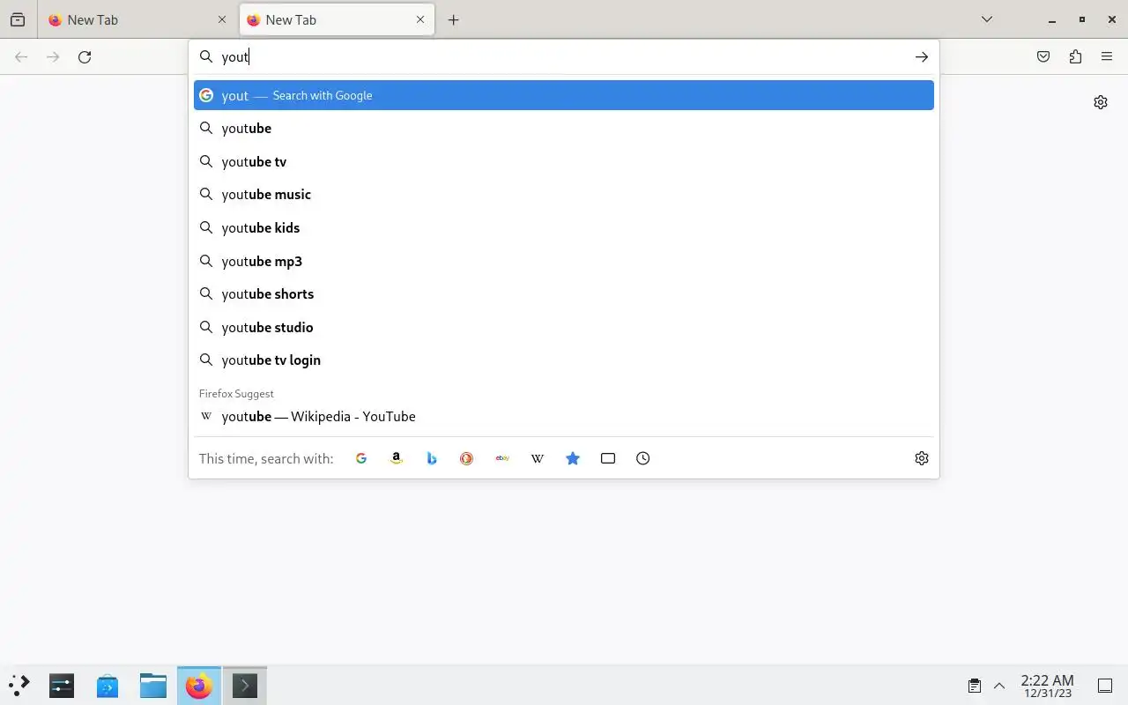Open System Settings from taskbar
Viewport: 1128px width, 705px height.
[62, 685]
